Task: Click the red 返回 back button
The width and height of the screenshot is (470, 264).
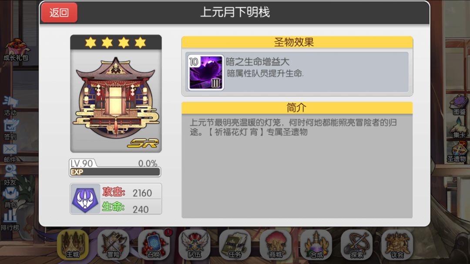Action: [x=59, y=13]
